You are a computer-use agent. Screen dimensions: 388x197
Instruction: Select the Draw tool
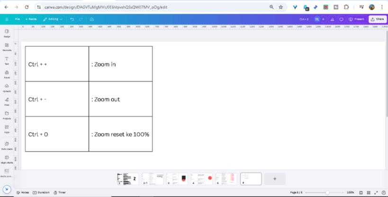click(7, 102)
